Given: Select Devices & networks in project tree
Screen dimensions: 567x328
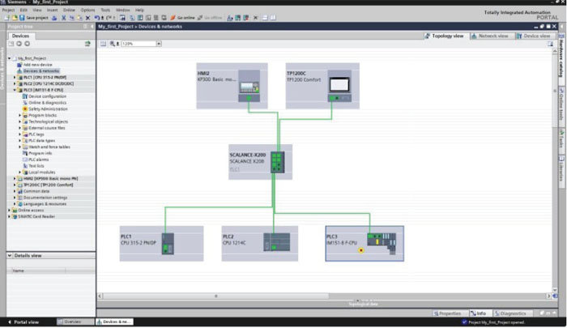Looking at the screenshot, I should (x=40, y=71).
